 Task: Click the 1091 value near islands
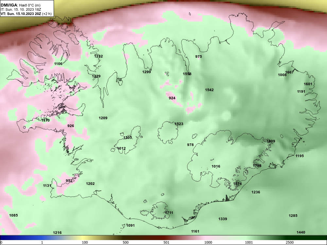(130, 226)
